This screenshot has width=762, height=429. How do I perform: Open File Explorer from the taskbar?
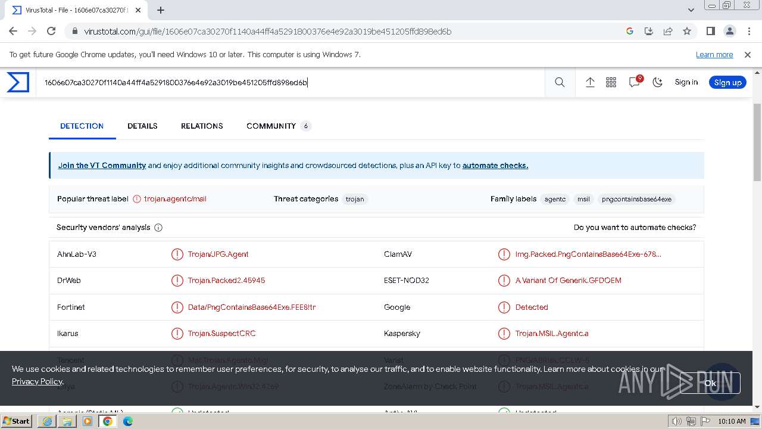[67, 421]
